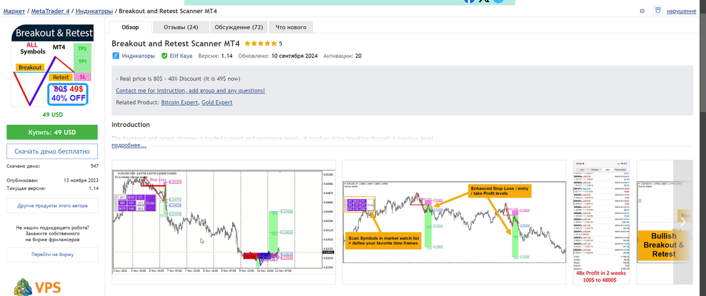Click the report icon beside нарушение

pyautogui.click(x=658, y=10)
